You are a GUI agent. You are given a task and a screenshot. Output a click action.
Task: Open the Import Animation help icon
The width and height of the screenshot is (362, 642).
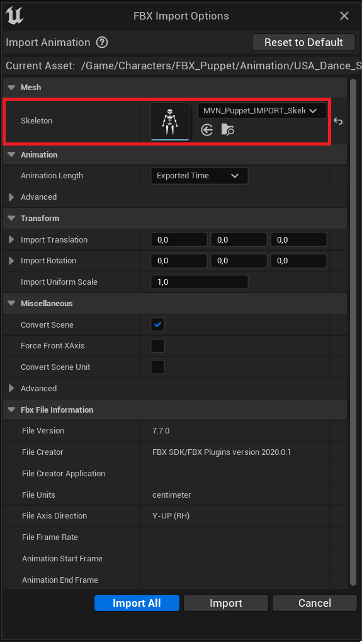tap(101, 42)
